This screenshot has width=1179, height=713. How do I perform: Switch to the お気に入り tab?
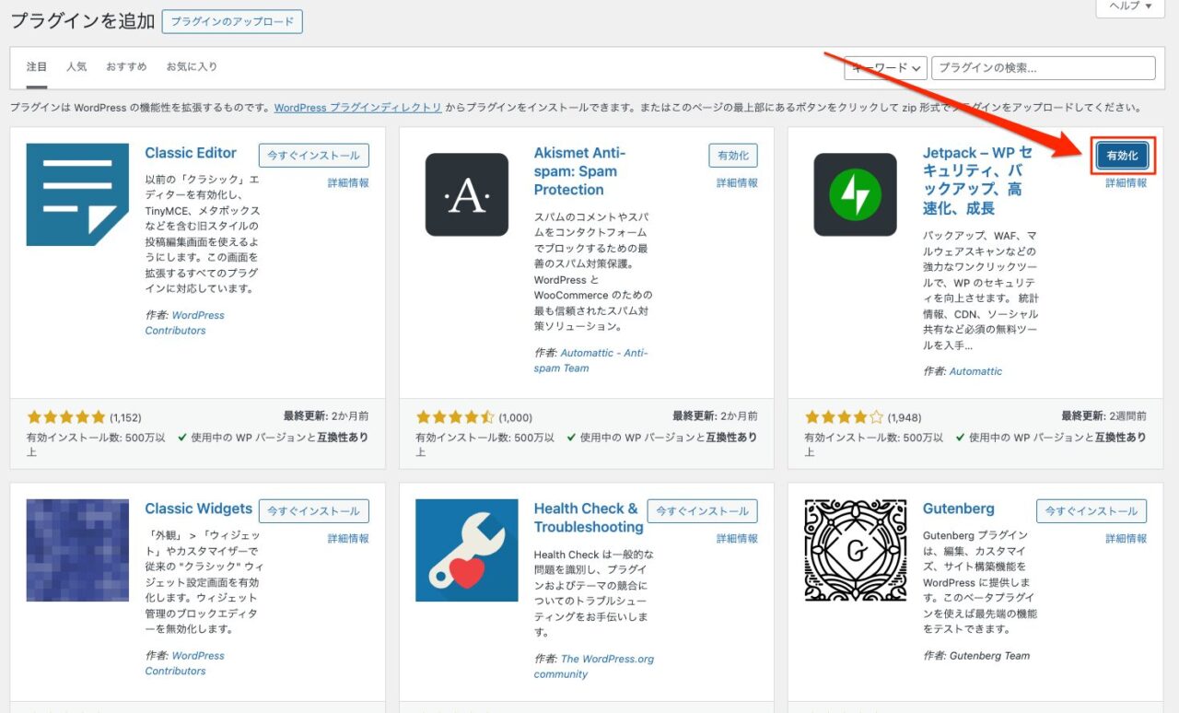[192, 67]
